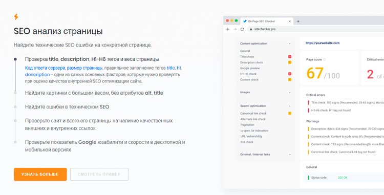Select the first timeline step bullet
Screen dimensions: 384x195
pyautogui.click(x=15, y=59)
